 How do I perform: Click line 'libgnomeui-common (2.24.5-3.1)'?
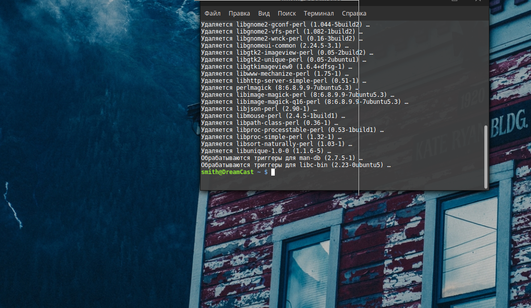(275, 46)
